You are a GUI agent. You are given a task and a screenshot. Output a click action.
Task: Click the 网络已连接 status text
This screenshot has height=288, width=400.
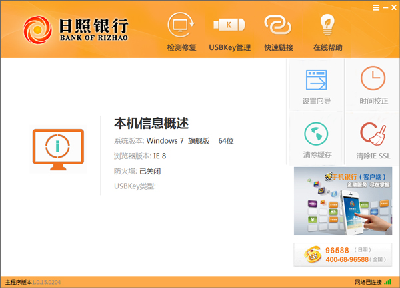[367, 283]
